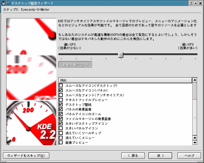Enable スムーズなアイコン(デスクトップ) checkbox
This screenshot has height=163, width=204.
click(x=61, y=86)
